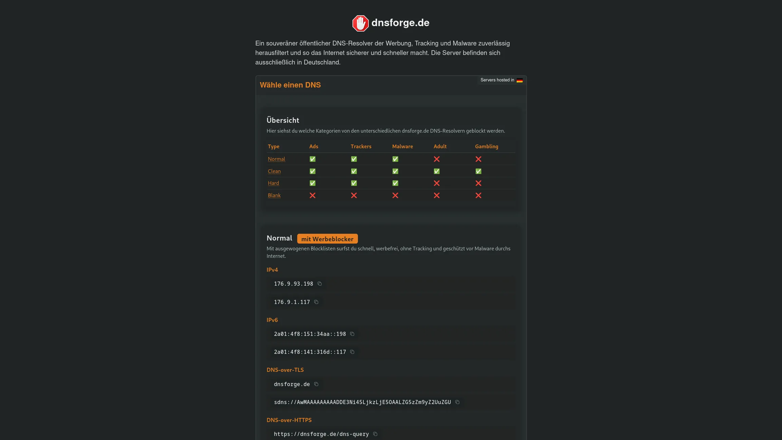This screenshot has height=440, width=782.
Task: Click the green Gambling checkmark in Clean row
Action: tap(478, 171)
